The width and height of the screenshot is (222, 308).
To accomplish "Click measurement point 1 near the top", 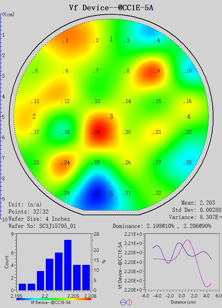I will click(x=66, y=41).
